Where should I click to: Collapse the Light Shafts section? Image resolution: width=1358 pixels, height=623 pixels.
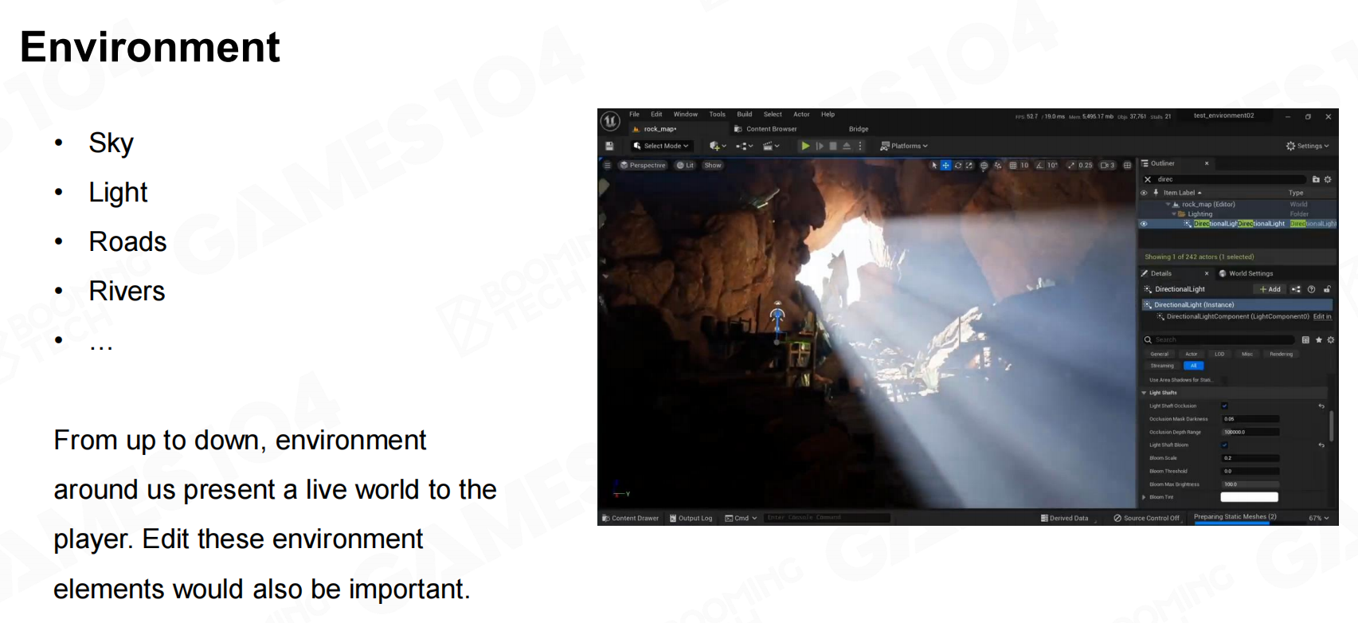pyautogui.click(x=1145, y=393)
